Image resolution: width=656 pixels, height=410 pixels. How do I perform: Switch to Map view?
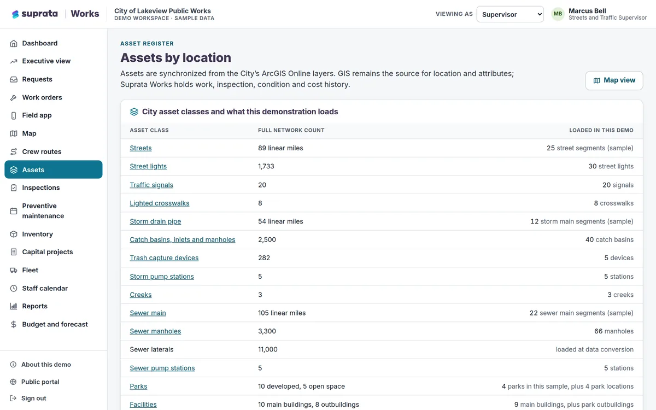614,80
